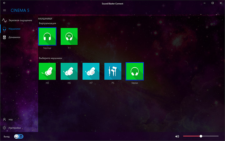225x141 pixels.
Task: Toggle output between headphones and speakers
Action: [x=19, y=136]
